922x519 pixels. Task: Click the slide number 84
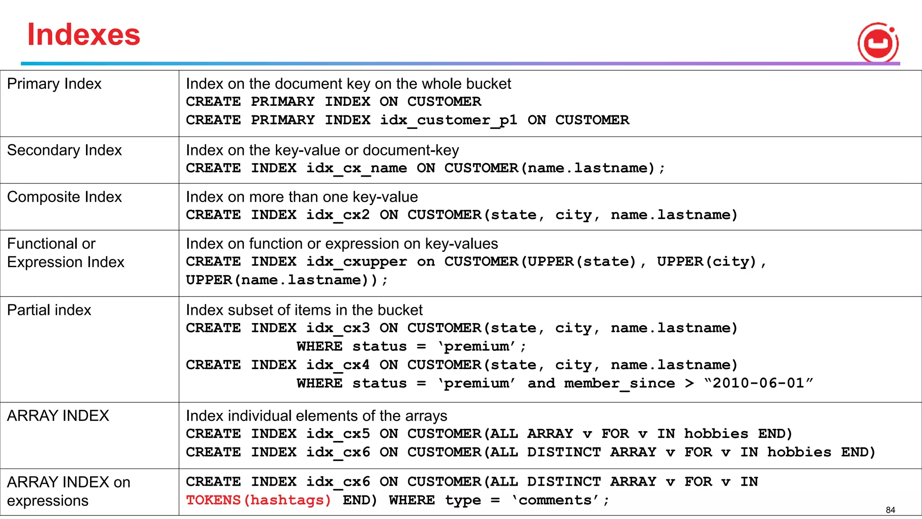[890, 510]
